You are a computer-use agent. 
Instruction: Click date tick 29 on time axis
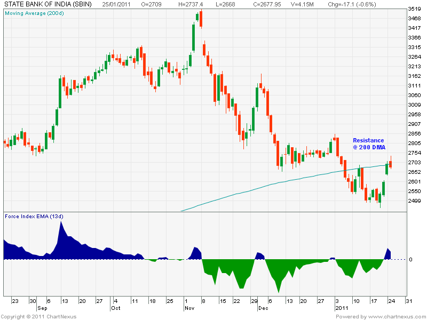(254, 301)
